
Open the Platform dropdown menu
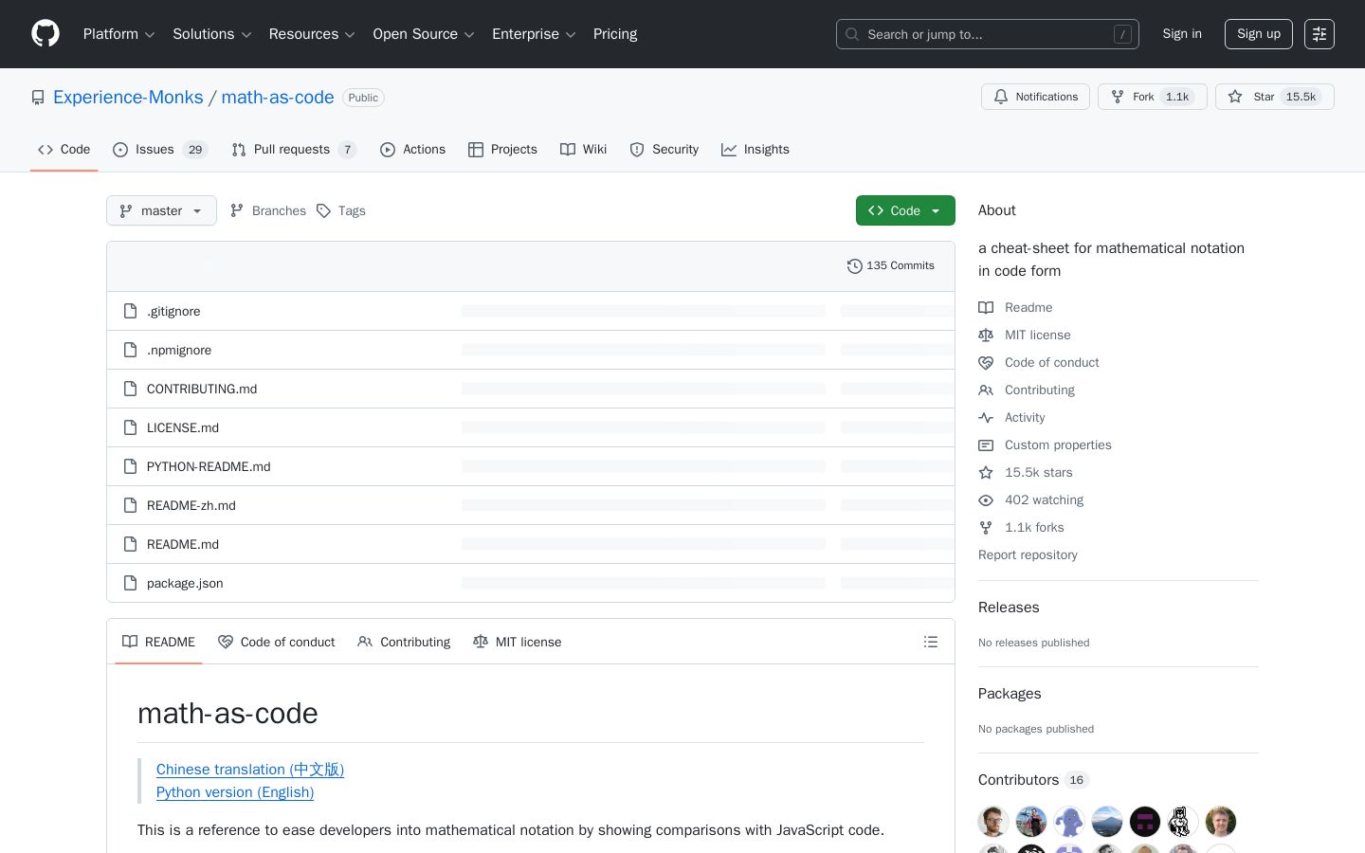click(118, 34)
